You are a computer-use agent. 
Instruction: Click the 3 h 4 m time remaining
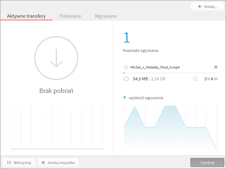211,79
